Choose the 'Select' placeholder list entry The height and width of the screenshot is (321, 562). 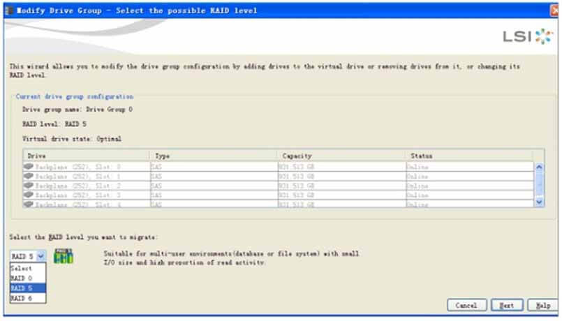[x=21, y=268]
